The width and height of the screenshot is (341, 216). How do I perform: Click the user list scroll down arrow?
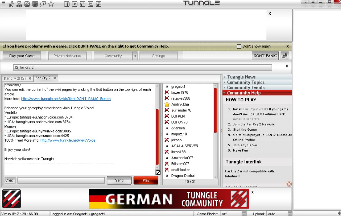pos(215,177)
